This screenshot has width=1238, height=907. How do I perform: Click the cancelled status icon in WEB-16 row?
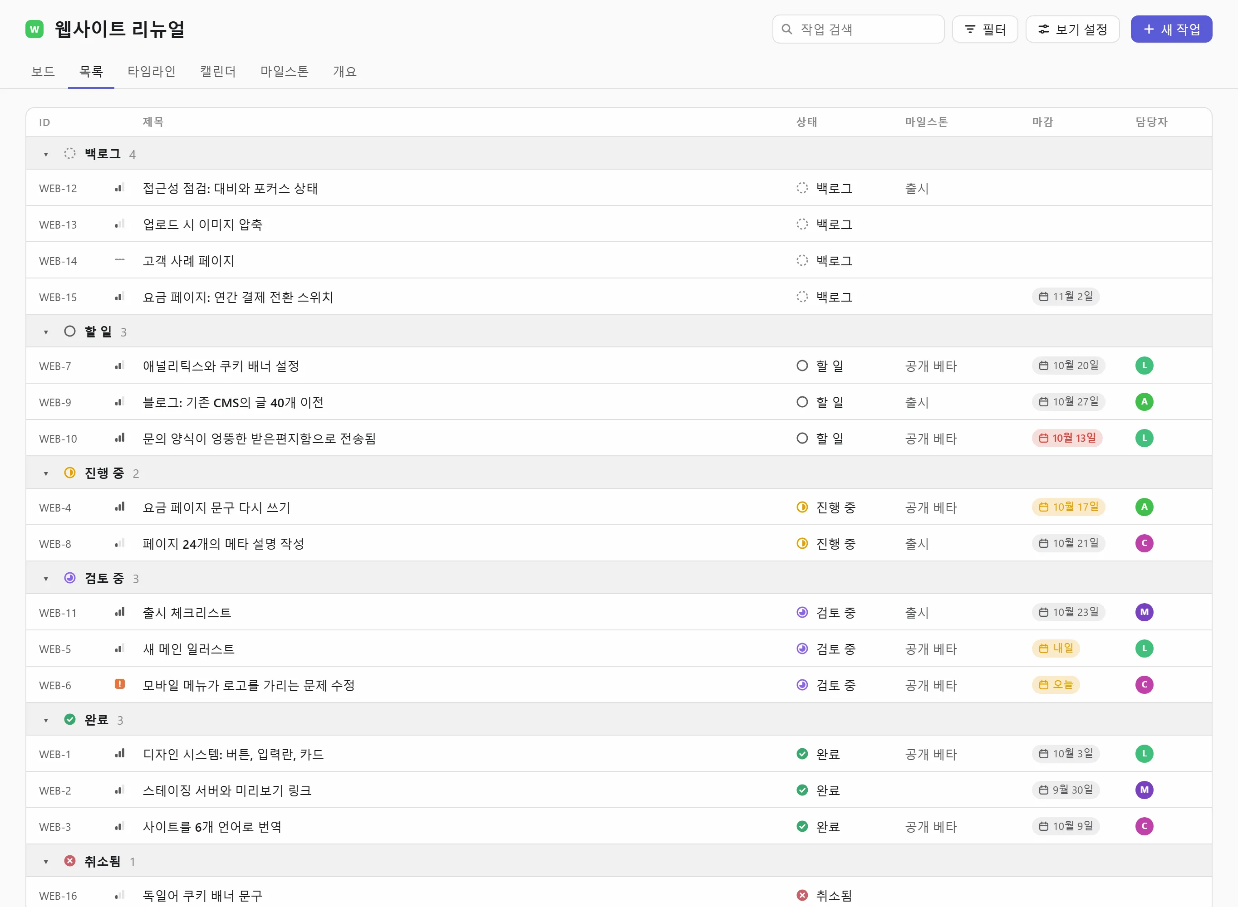click(802, 896)
